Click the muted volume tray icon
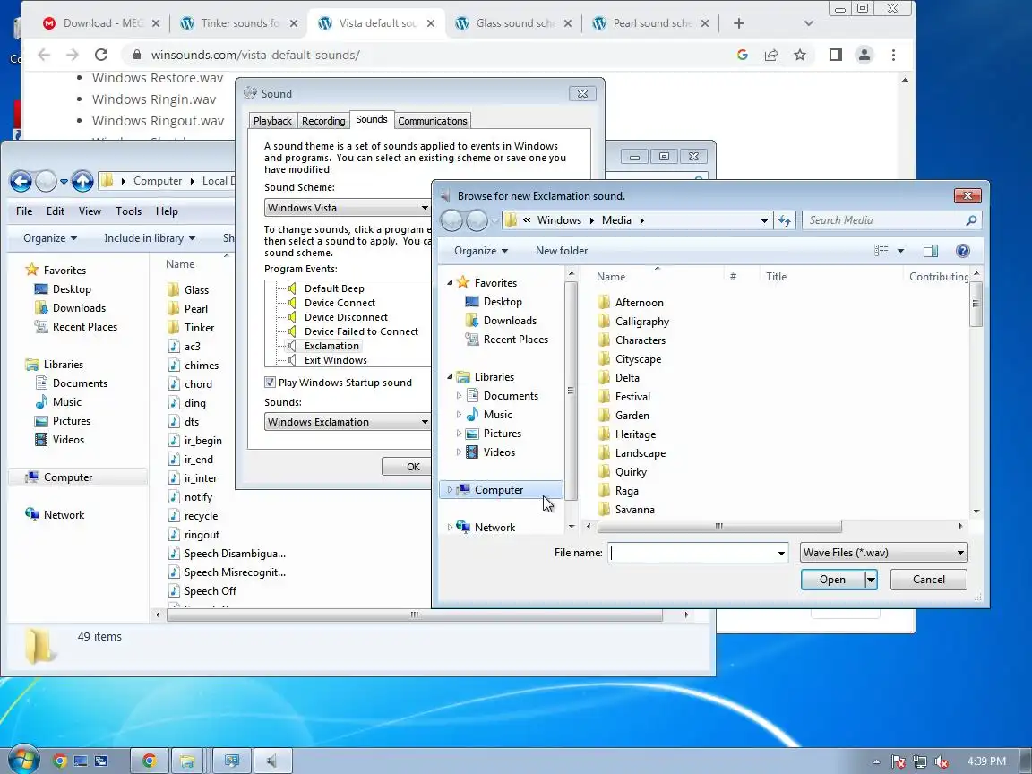The height and width of the screenshot is (774, 1032). tap(942, 762)
